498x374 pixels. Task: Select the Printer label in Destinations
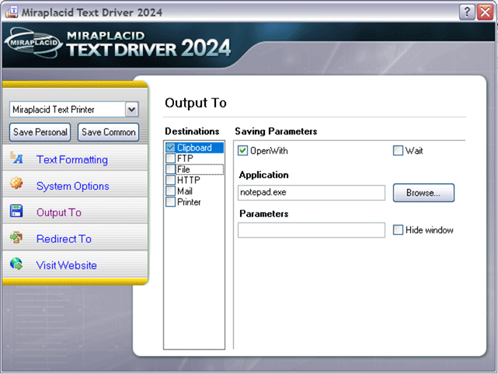(189, 202)
